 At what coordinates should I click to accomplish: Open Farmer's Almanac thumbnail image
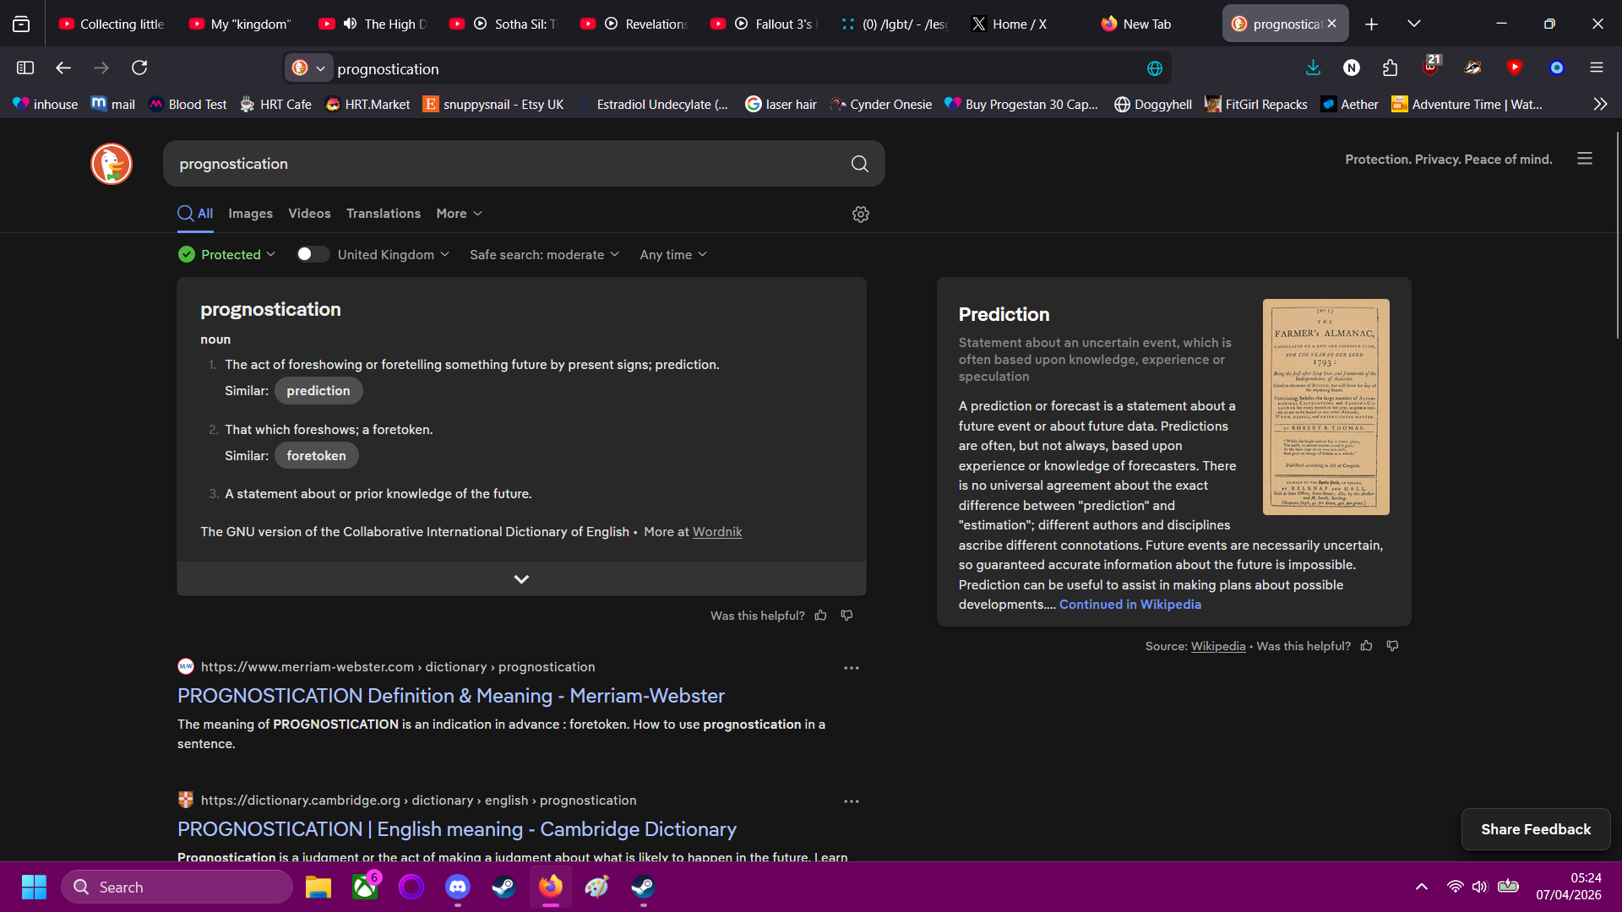tap(1325, 407)
